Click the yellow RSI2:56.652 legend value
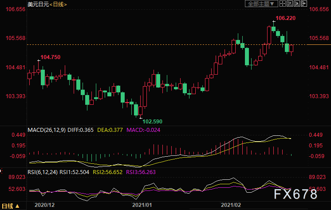The image size is (331, 210). pos(108,172)
